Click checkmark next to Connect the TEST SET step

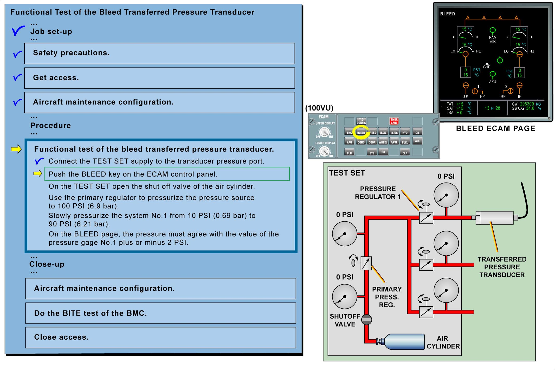pyautogui.click(x=39, y=161)
